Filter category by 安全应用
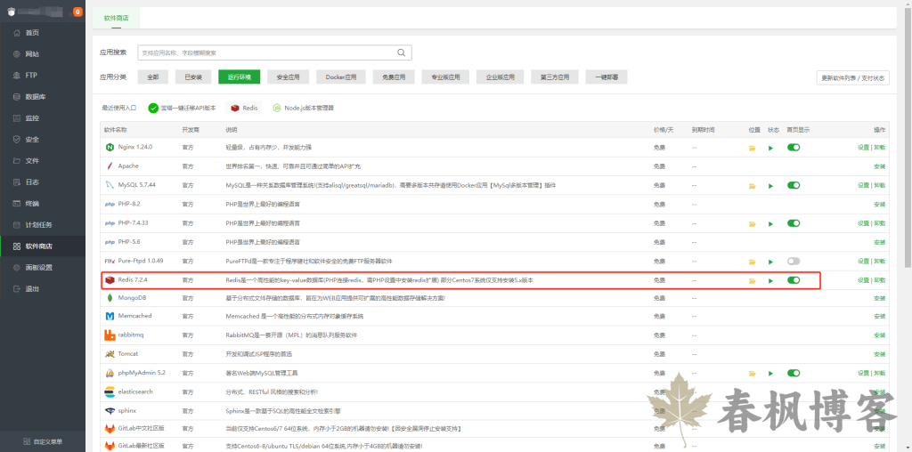 click(288, 77)
